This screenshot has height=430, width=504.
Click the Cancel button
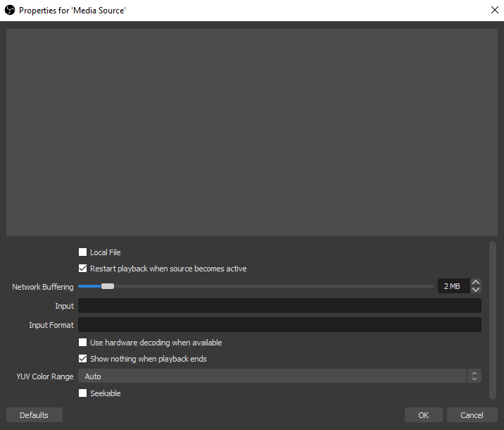(472, 415)
